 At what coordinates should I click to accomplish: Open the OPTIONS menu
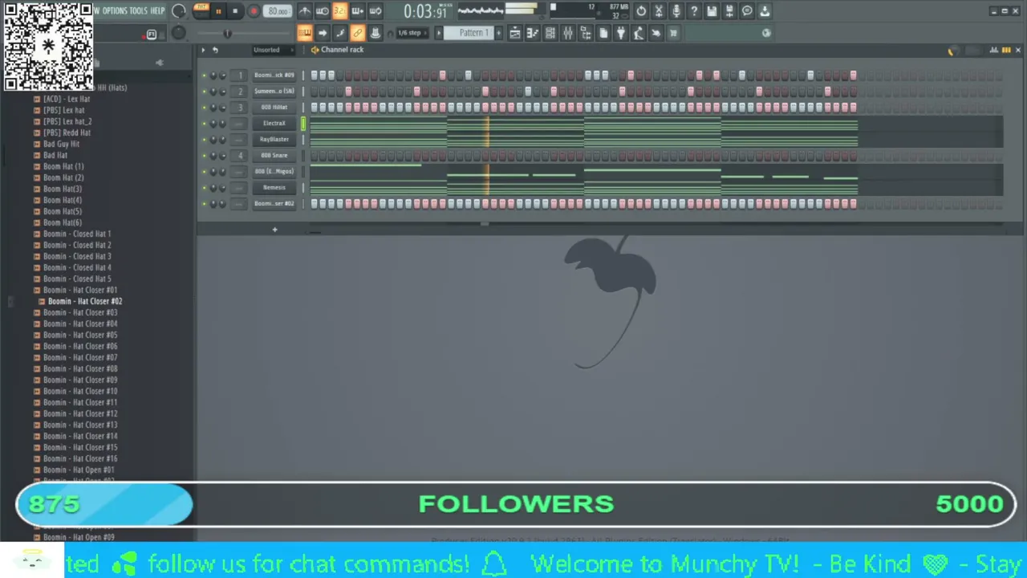[115, 11]
